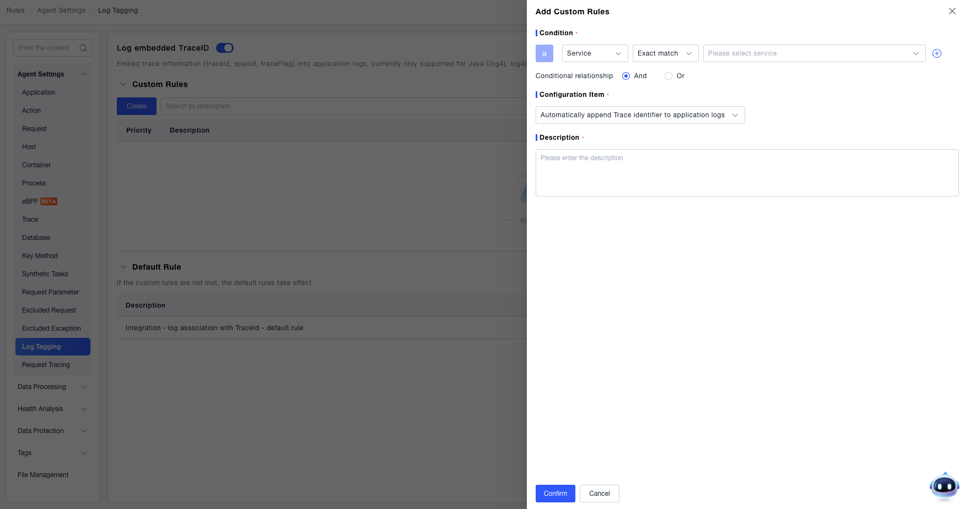The height and width of the screenshot is (509, 965).
Task: Click the Create button for custom rules
Action: coord(136,106)
